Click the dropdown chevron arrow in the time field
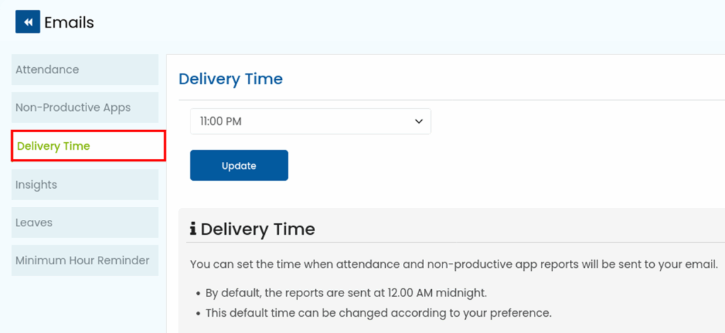 tap(418, 122)
